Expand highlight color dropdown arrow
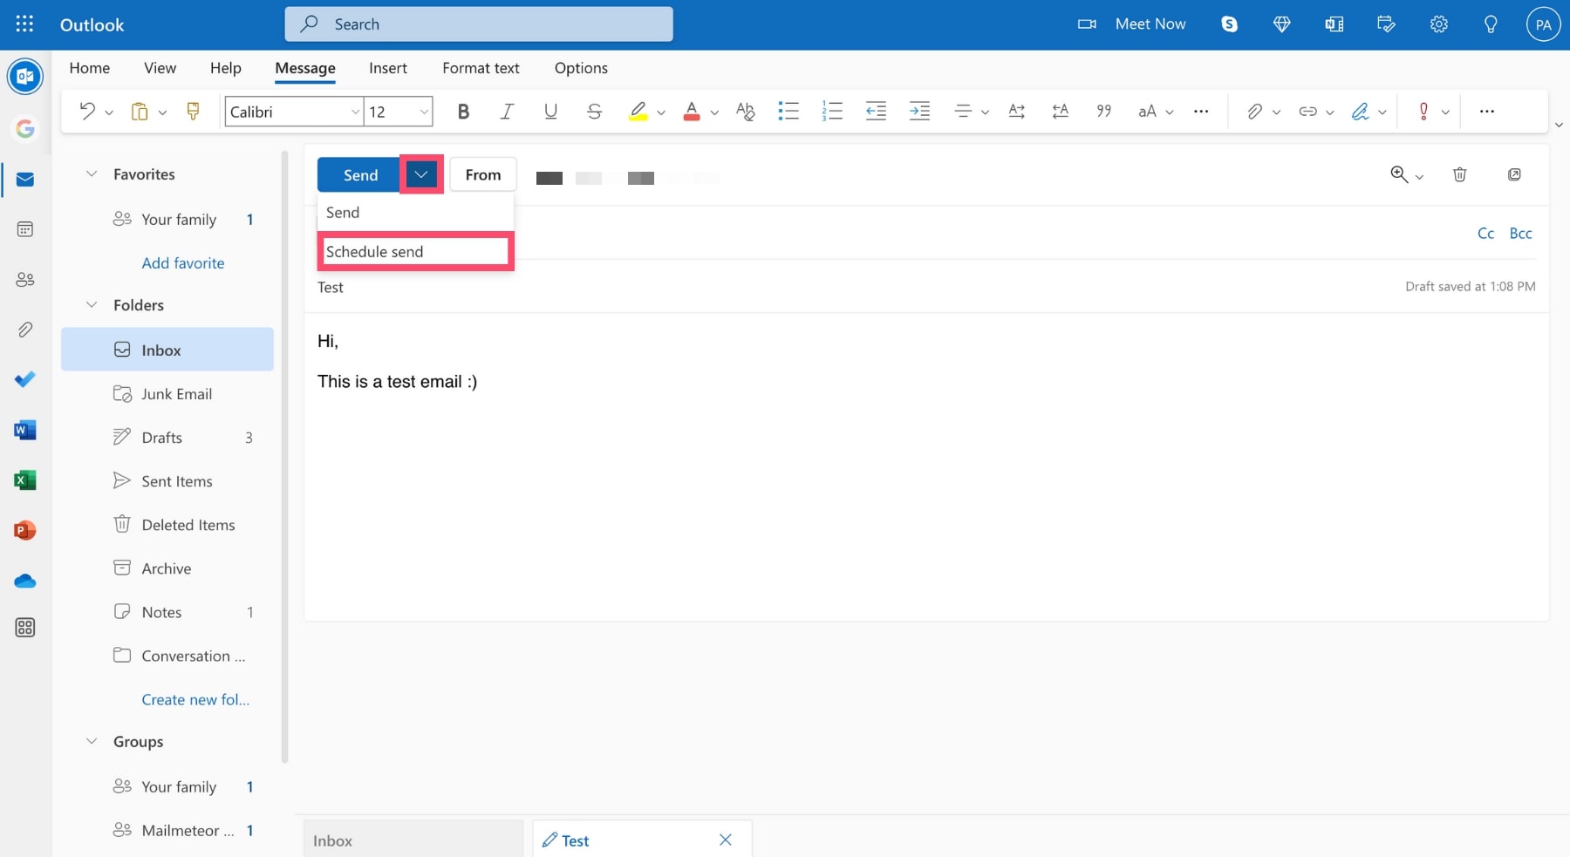 click(x=661, y=112)
